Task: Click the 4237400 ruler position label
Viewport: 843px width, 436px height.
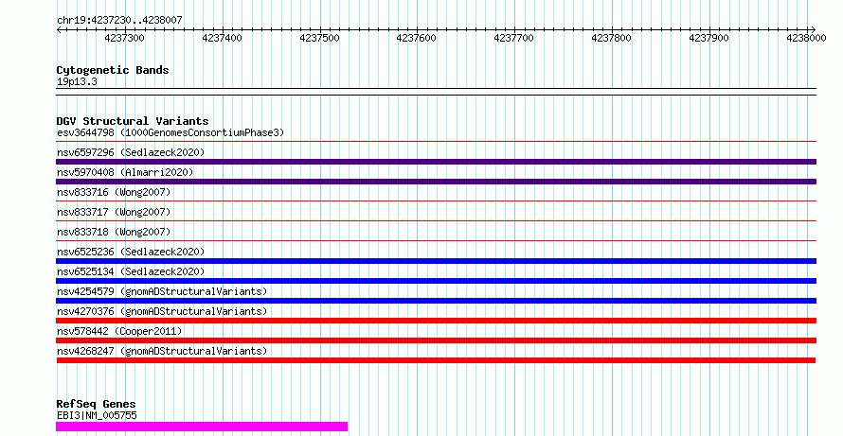Action: [222, 38]
